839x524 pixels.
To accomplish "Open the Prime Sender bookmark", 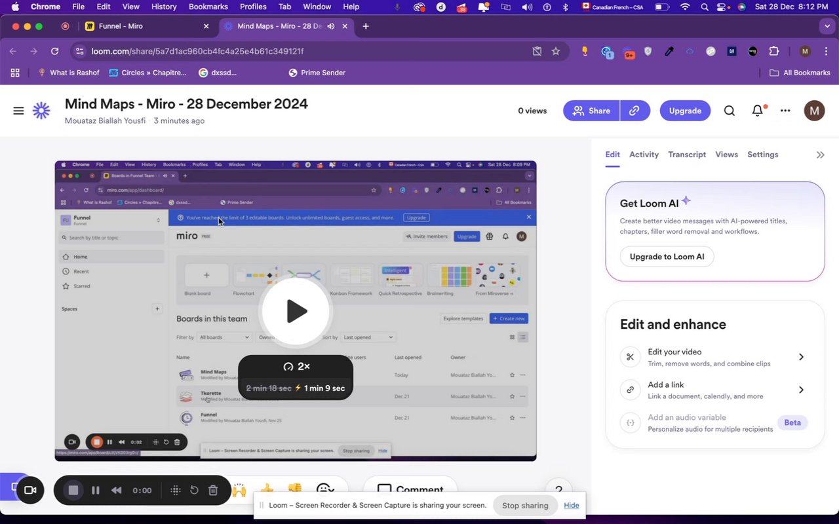I will click(x=317, y=73).
